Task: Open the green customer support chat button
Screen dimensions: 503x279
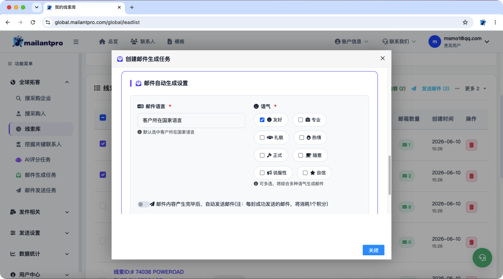Action: point(482,258)
